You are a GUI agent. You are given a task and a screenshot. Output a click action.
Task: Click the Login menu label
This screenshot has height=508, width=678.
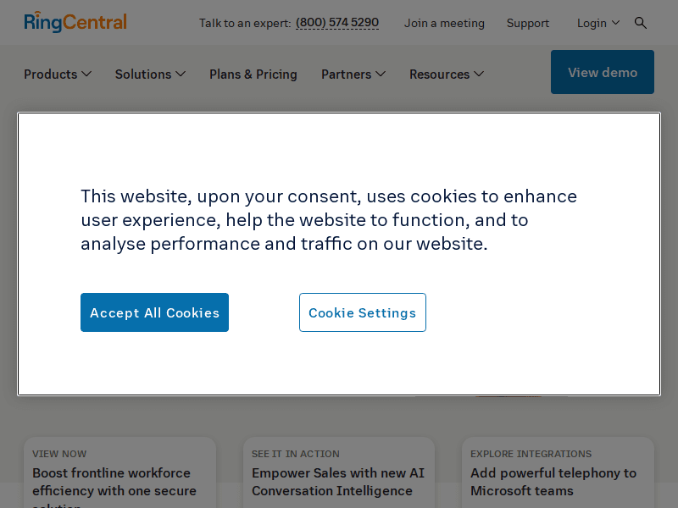point(592,23)
